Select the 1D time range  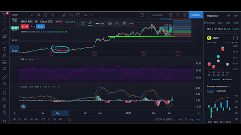pyautogui.click(x=14, y=119)
